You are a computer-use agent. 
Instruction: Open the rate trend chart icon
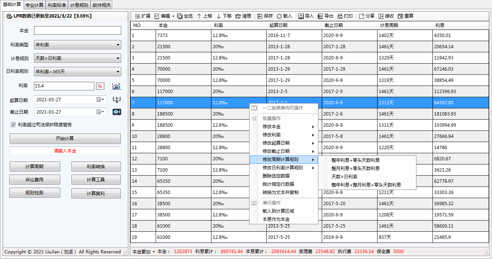click(117, 86)
